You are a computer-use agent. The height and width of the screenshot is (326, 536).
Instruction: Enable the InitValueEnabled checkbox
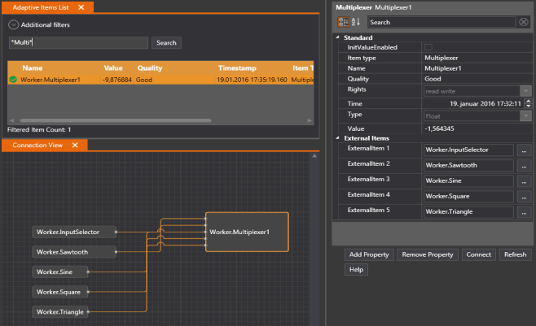coord(428,47)
